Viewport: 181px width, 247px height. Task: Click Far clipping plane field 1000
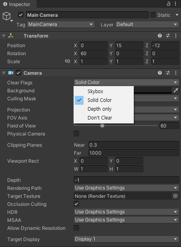pyautogui.click(x=134, y=153)
